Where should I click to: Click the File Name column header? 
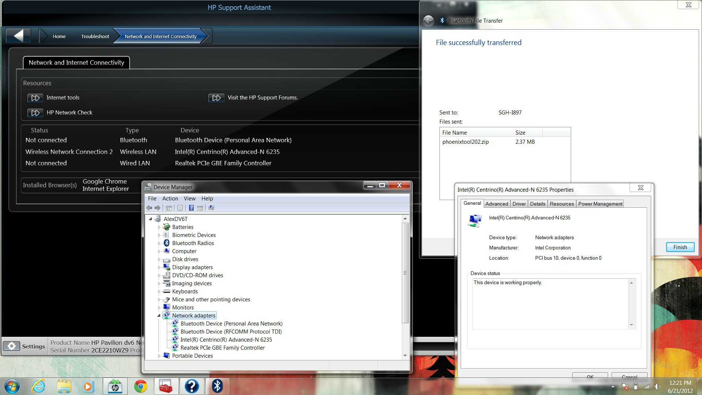click(476, 132)
